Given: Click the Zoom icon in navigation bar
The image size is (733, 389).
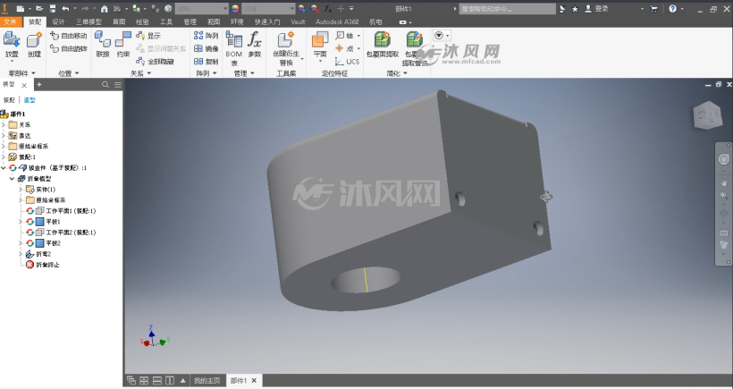Looking at the screenshot, I should pyautogui.click(x=724, y=196).
